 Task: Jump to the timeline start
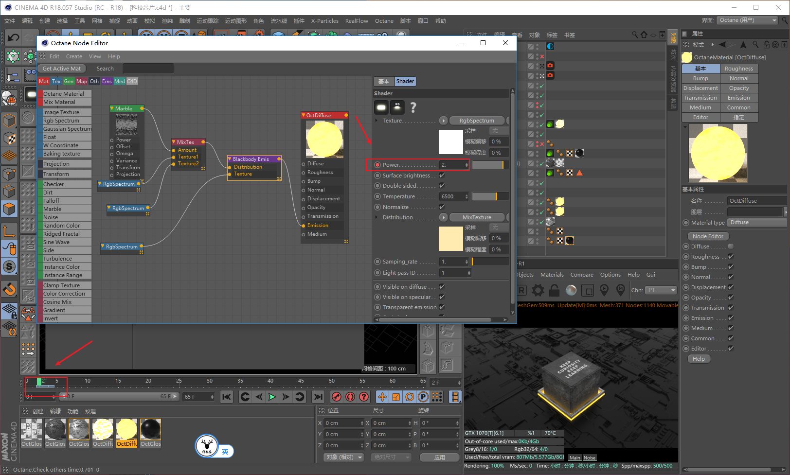227,397
